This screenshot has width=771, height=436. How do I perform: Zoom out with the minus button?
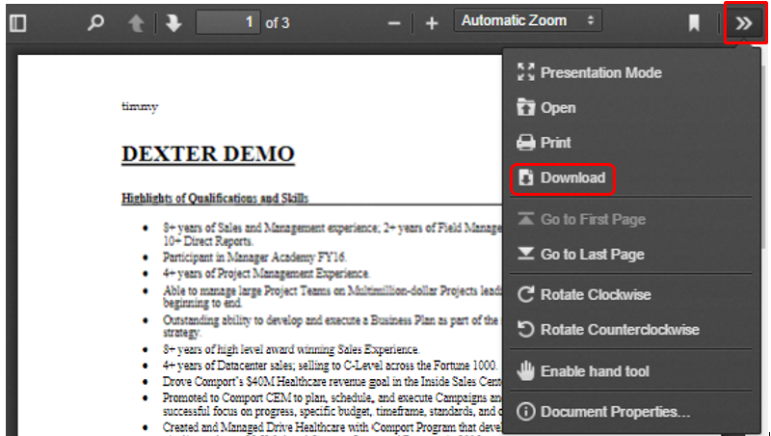tap(393, 23)
